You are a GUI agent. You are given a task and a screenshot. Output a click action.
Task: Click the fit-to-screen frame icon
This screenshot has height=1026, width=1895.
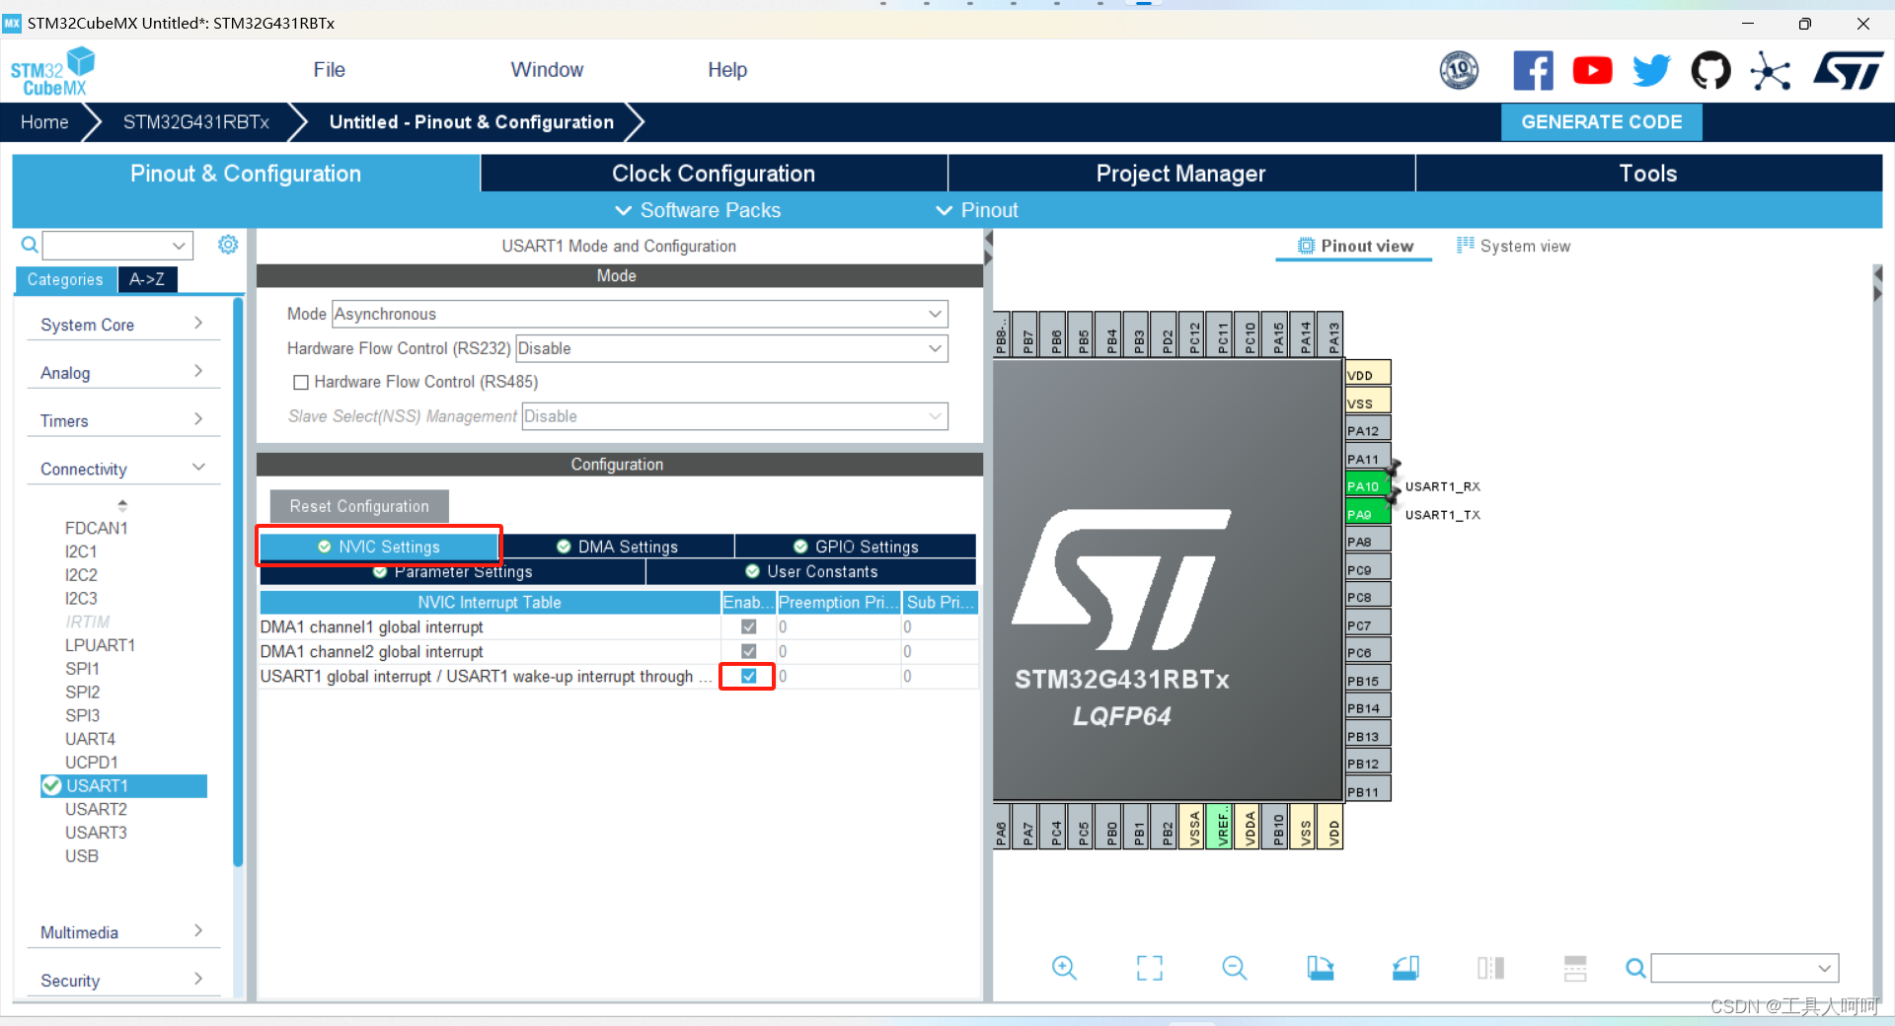(1150, 968)
